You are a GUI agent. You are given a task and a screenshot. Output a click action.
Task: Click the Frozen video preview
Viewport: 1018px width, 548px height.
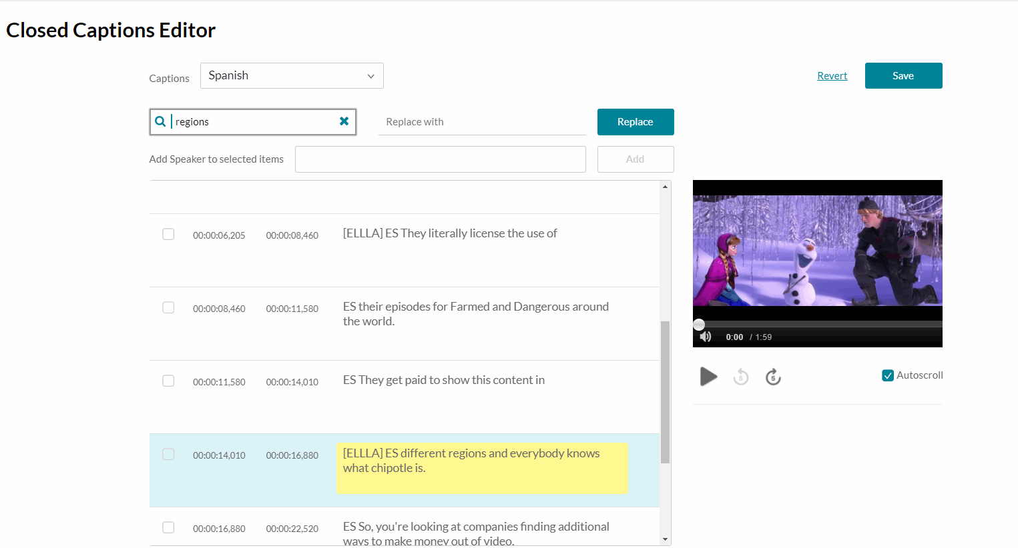coord(818,251)
